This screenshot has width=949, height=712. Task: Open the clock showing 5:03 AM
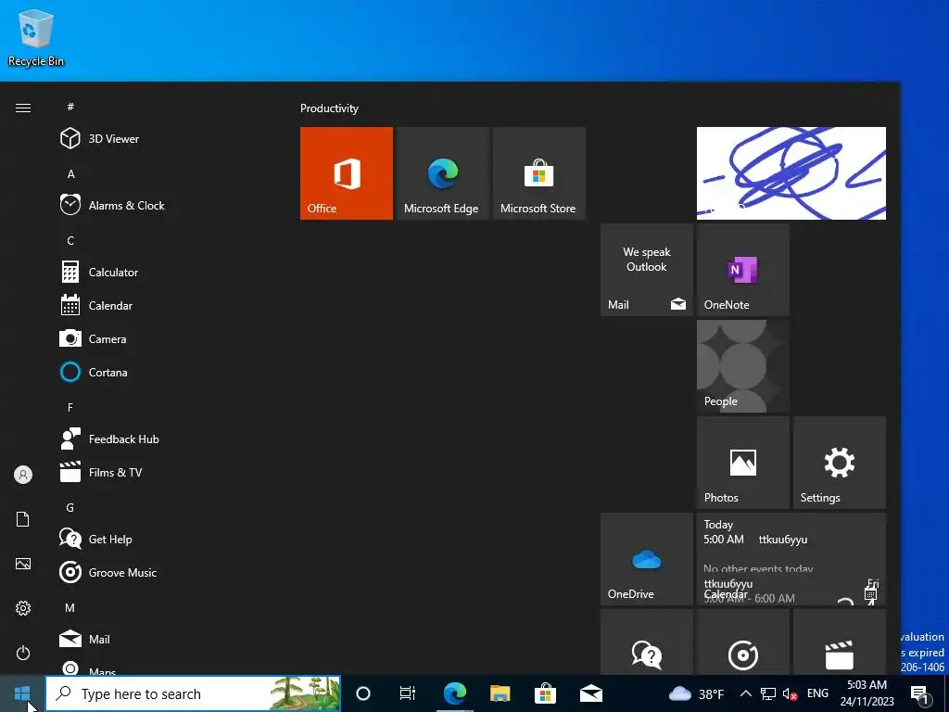[x=867, y=693]
